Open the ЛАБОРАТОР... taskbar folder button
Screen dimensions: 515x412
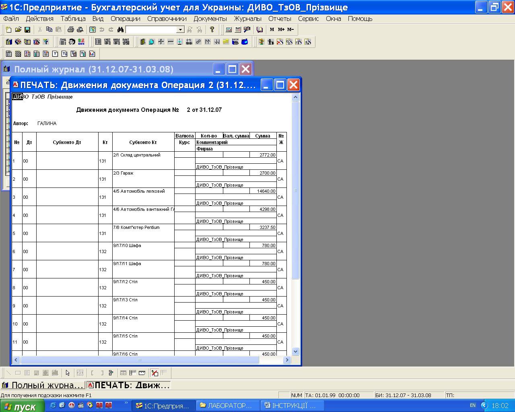click(227, 406)
